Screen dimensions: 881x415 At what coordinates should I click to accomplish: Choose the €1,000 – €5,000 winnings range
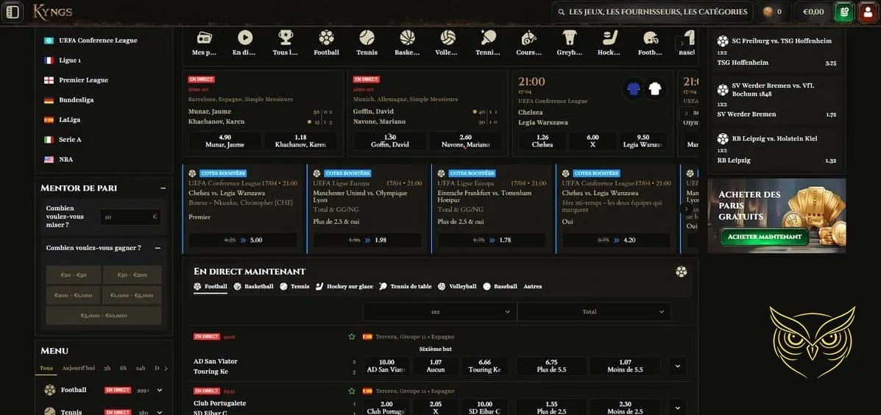tap(132, 295)
